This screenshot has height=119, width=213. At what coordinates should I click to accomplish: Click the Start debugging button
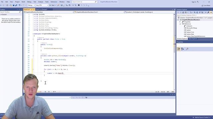point(52,5)
